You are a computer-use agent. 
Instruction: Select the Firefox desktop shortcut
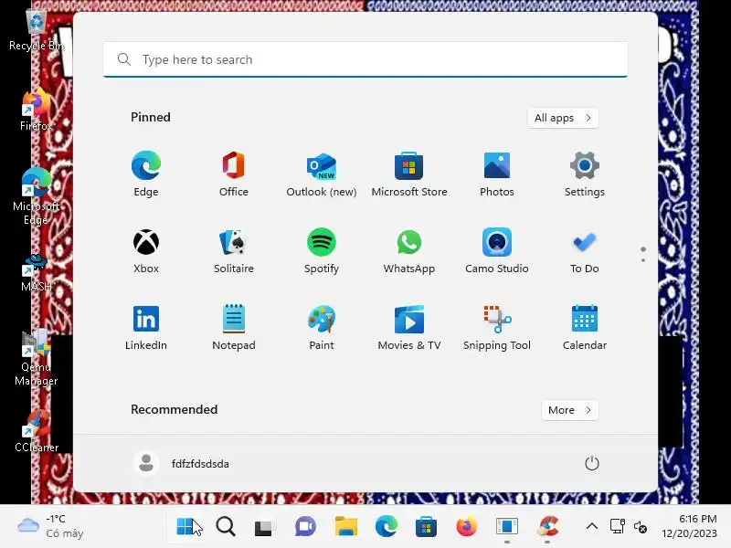click(37, 110)
